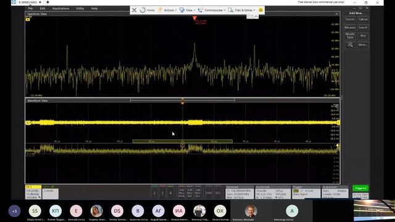Select the АГ participant avatar
Image resolution: width=395 pixels, height=222 pixels.
[x=158, y=211]
